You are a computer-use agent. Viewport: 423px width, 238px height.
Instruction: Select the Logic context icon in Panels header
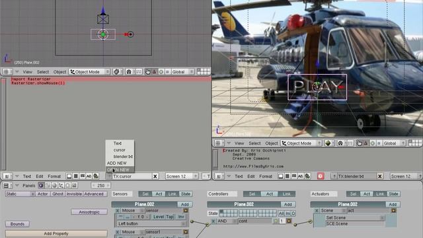41,185
